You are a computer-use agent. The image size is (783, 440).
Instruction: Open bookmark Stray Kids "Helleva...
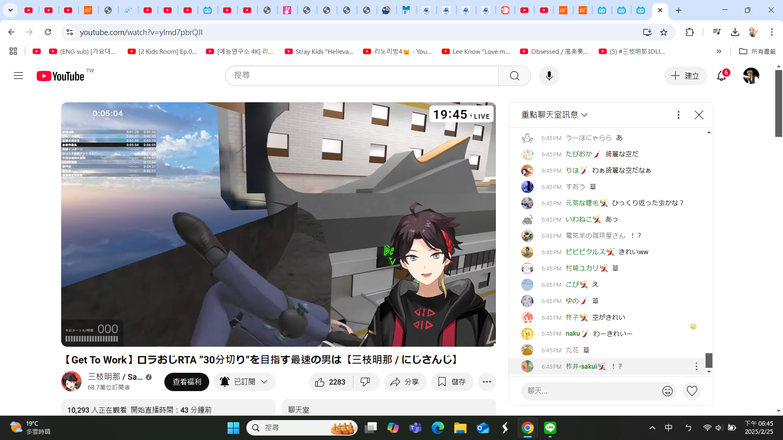point(319,51)
